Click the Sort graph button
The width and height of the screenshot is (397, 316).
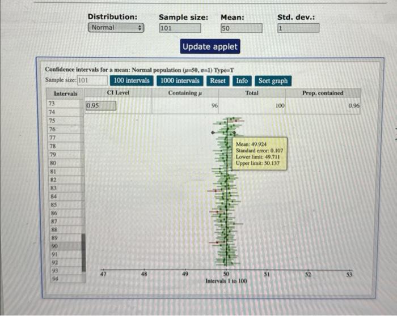(x=273, y=81)
